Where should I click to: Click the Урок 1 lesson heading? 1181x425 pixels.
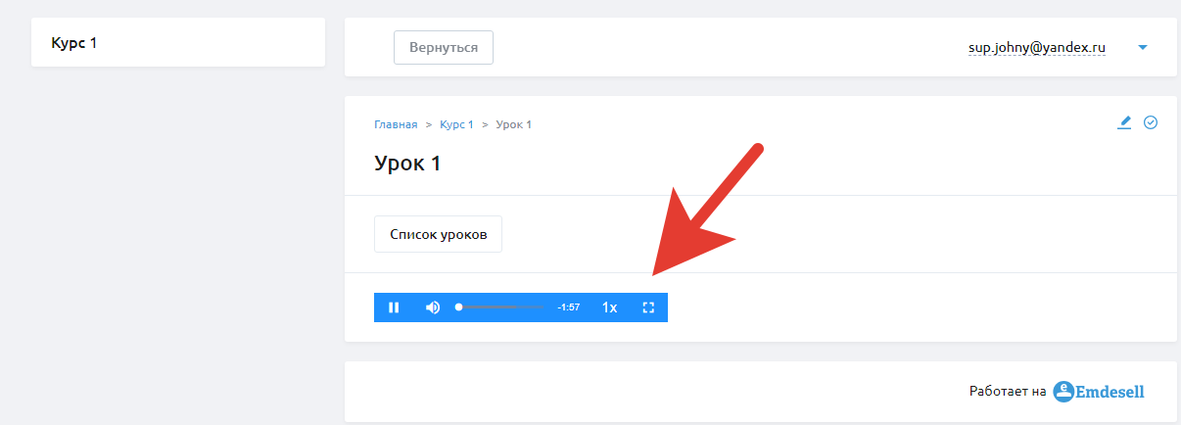click(407, 164)
